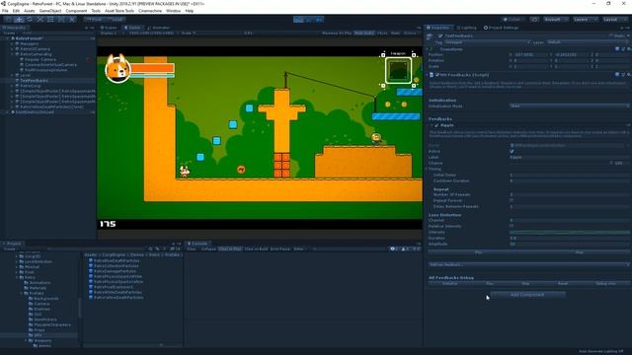This screenshot has width=632, height=355.
Task: Toggle Maximize On Play in Game view
Action: pyautogui.click(x=337, y=33)
